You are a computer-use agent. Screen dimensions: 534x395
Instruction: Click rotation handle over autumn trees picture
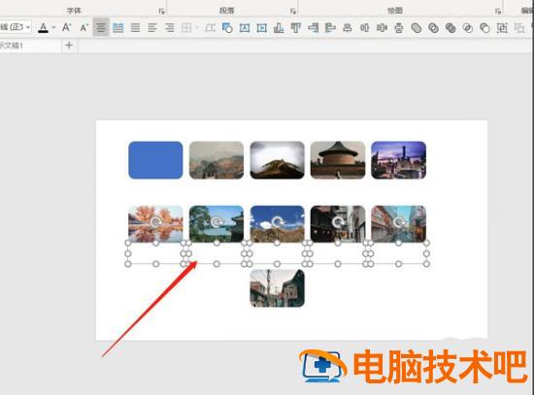[156, 222]
